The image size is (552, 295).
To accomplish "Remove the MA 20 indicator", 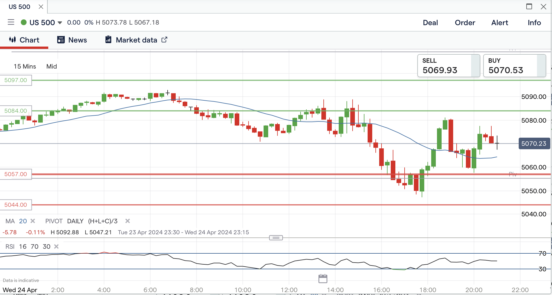I will [x=33, y=221].
